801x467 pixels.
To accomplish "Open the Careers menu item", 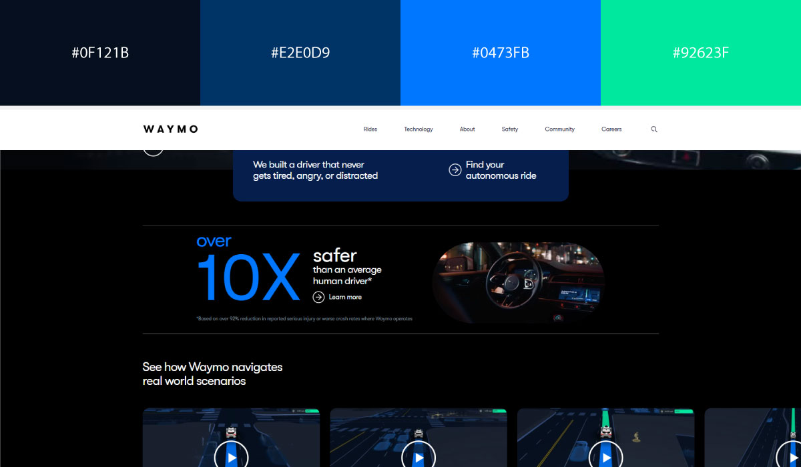I will tap(611, 129).
